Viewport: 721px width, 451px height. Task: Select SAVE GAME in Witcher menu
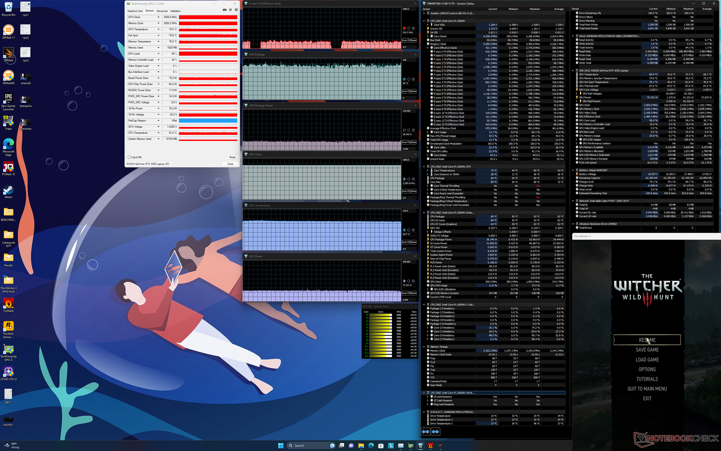(647, 350)
